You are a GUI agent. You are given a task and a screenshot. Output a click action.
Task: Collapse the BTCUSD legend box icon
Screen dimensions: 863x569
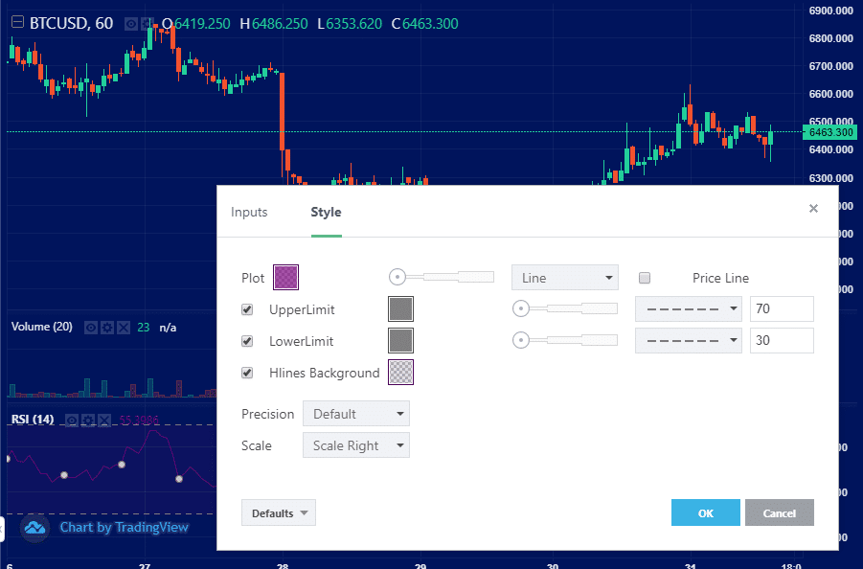[16, 23]
